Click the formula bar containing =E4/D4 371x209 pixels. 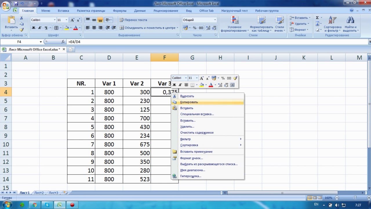(217, 42)
